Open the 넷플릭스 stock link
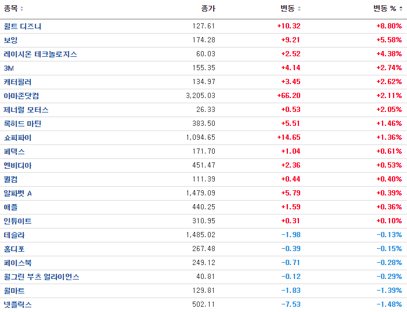407x312 pixels. tap(17, 304)
